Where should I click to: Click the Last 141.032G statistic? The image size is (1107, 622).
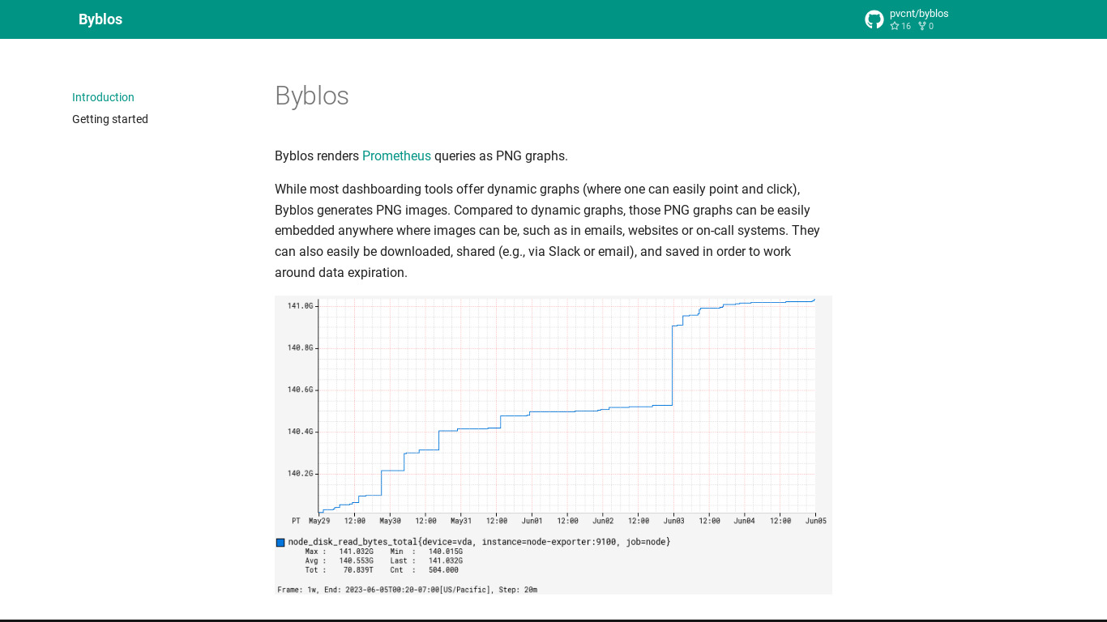(x=426, y=560)
